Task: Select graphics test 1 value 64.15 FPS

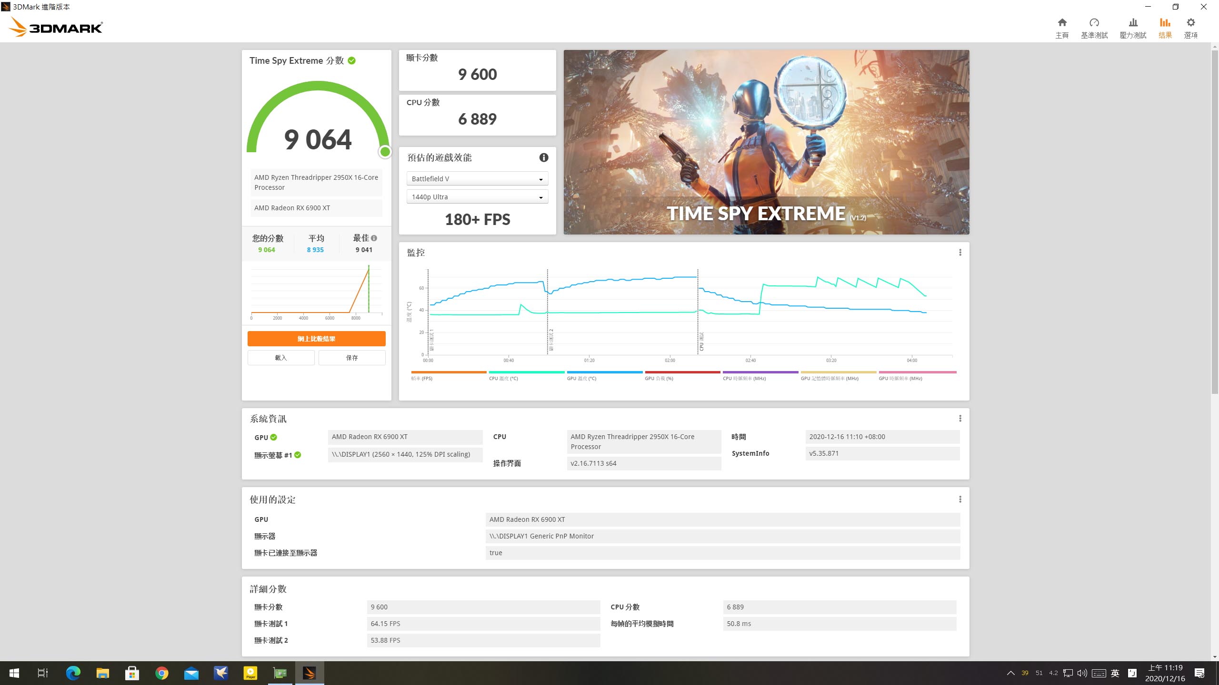Action: pyautogui.click(x=483, y=624)
